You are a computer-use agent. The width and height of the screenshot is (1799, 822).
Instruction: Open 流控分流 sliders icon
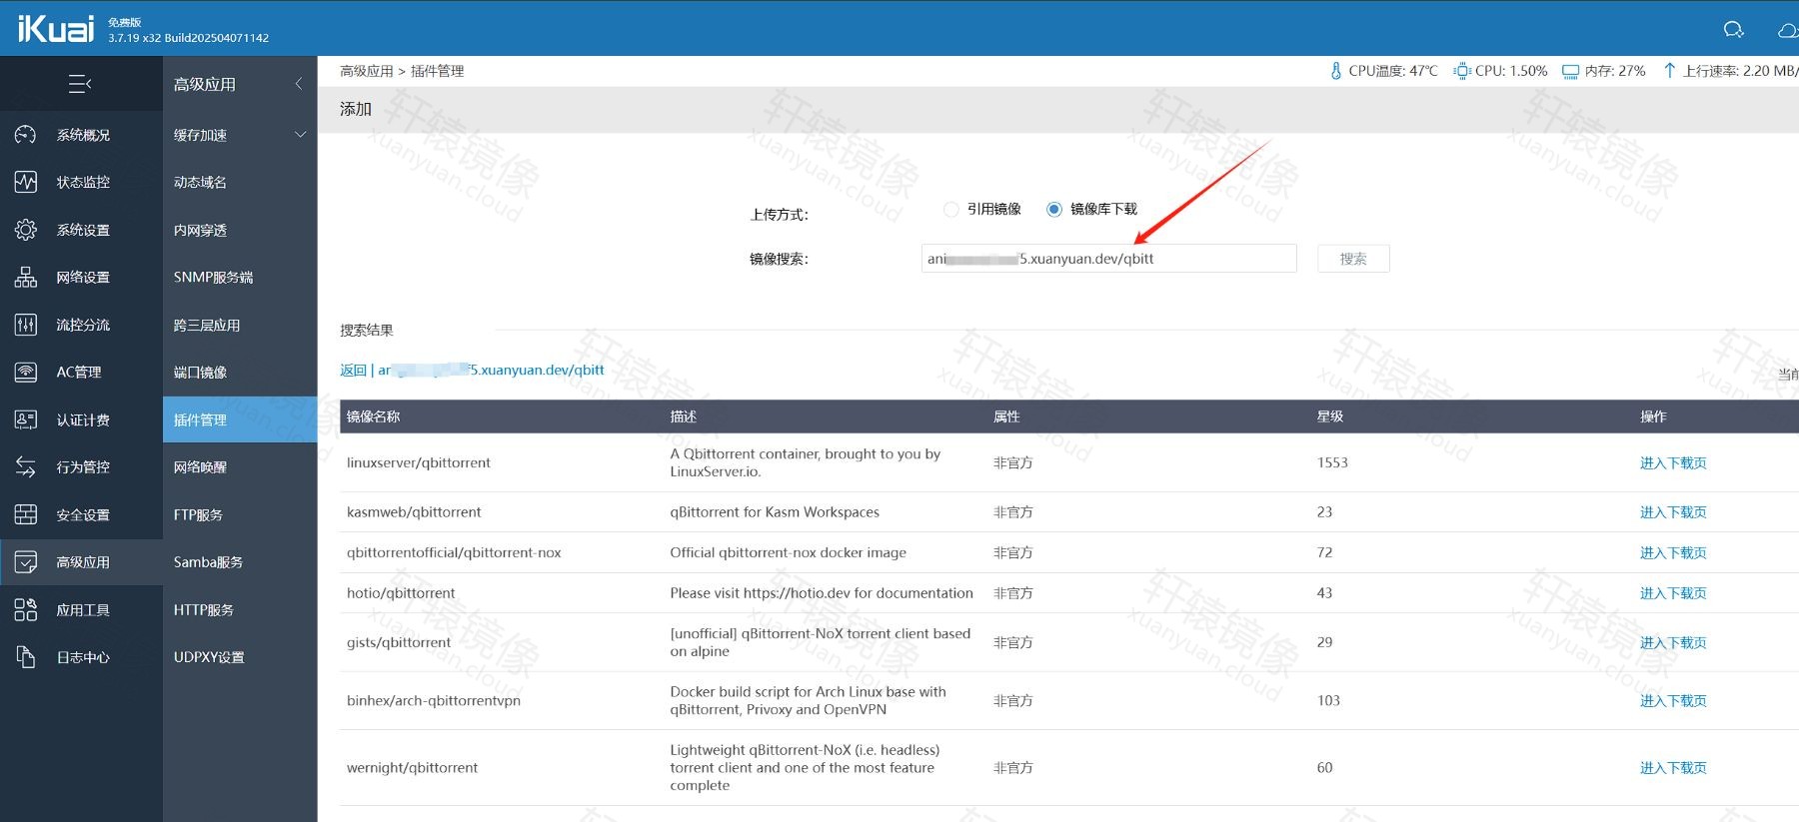pyautogui.click(x=26, y=325)
